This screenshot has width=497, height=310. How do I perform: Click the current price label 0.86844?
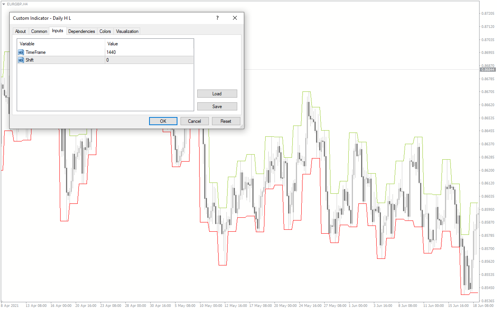[488, 69]
